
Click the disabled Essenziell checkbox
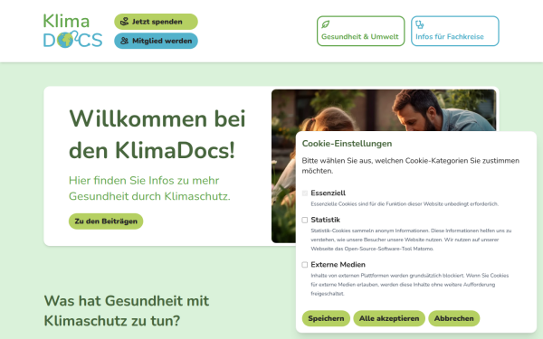coord(305,193)
